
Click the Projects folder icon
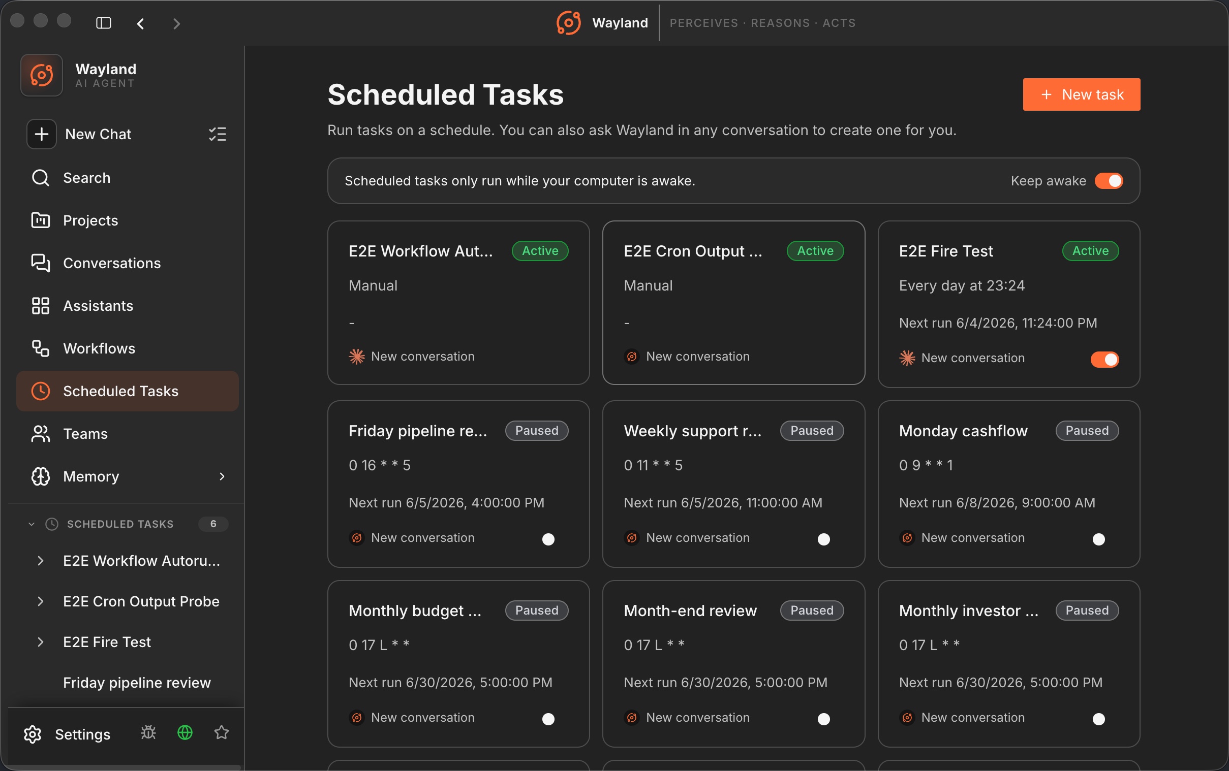pos(40,220)
